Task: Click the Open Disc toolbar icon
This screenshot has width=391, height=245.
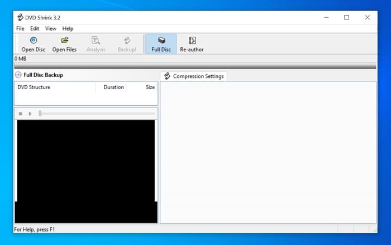Action: (x=33, y=40)
